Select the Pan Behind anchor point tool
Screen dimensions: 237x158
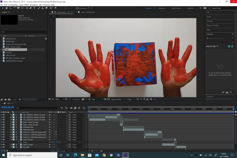(x=22, y=8)
